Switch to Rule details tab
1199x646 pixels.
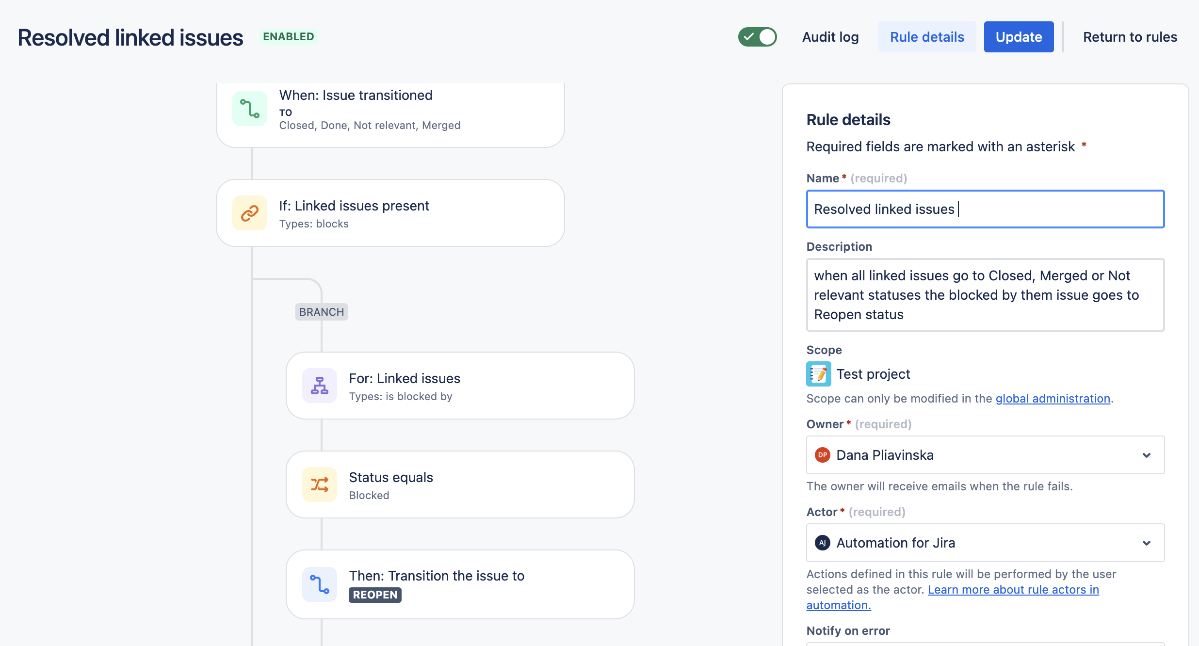pos(927,37)
